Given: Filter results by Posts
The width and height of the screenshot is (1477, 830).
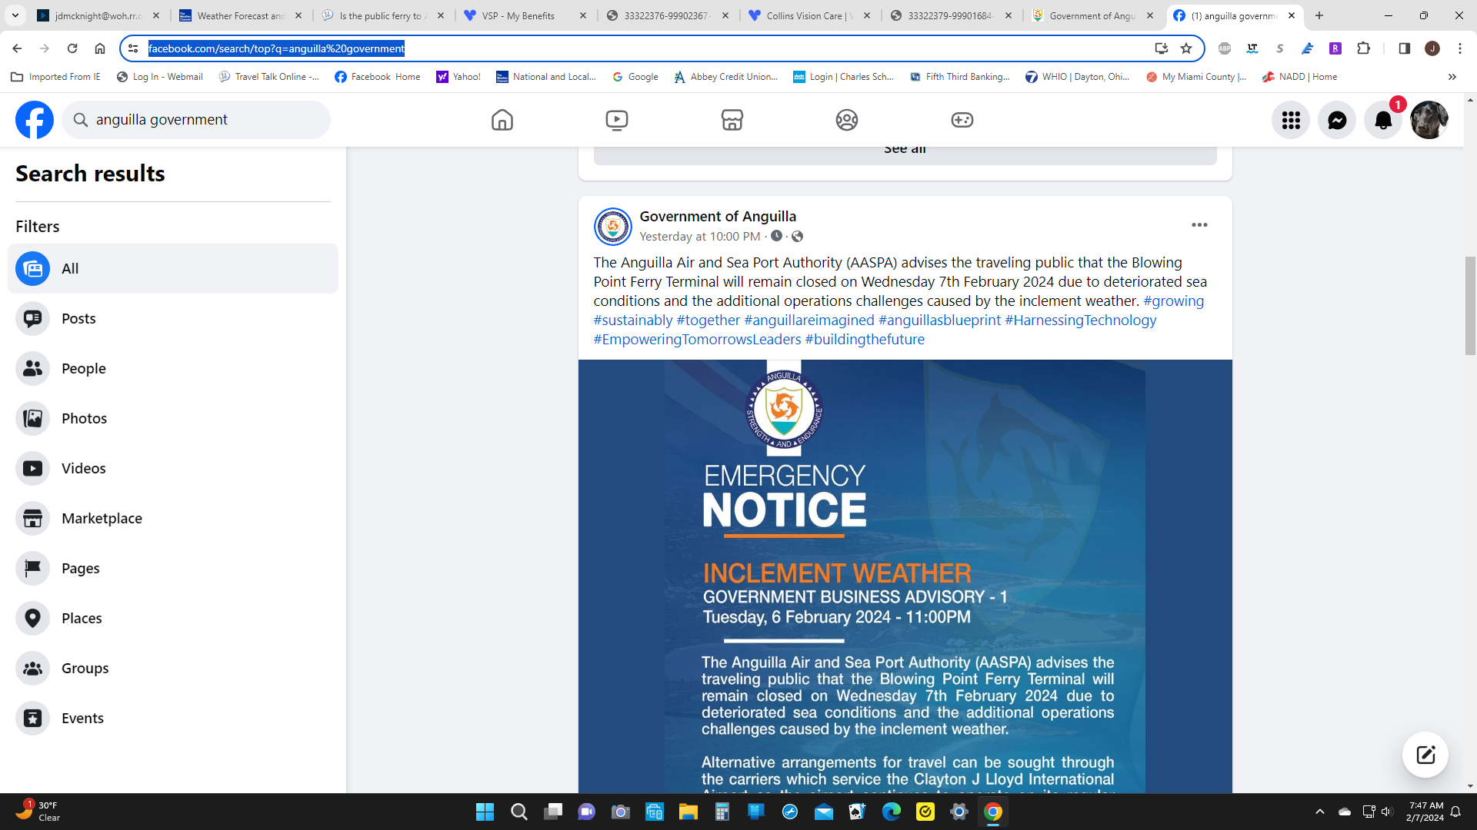Looking at the screenshot, I should [x=173, y=318].
